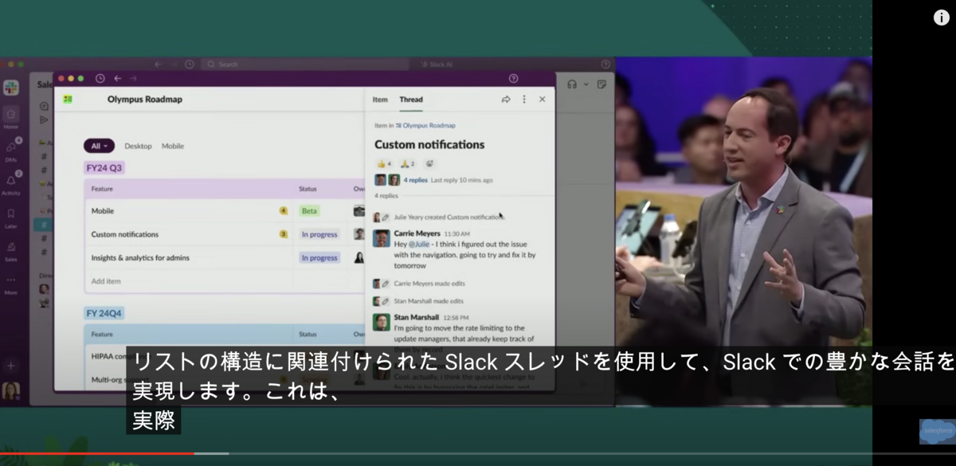956x466 pixels.
Task: Open the All filter dropdown
Action: tap(99, 146)
